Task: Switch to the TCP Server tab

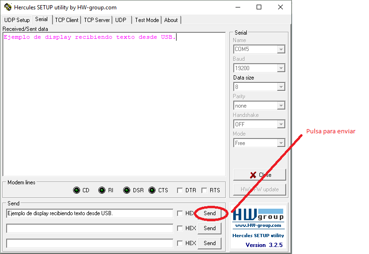Action: pyautogui.click(x=97, y=20)
